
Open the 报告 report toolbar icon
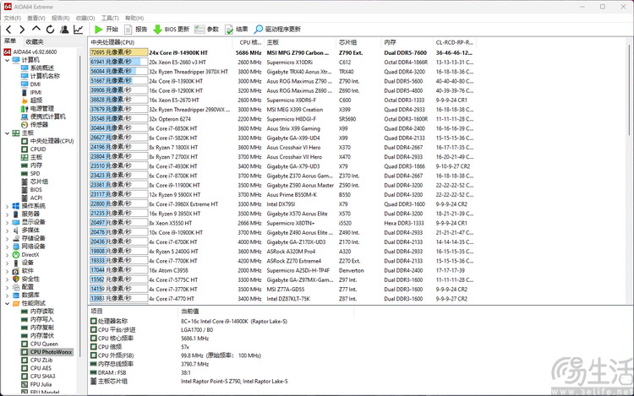tap(128, 29)
